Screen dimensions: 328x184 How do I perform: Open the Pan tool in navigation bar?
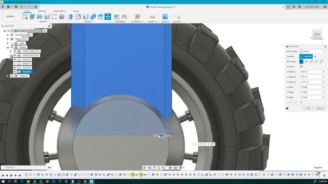(x=154, y=168)
